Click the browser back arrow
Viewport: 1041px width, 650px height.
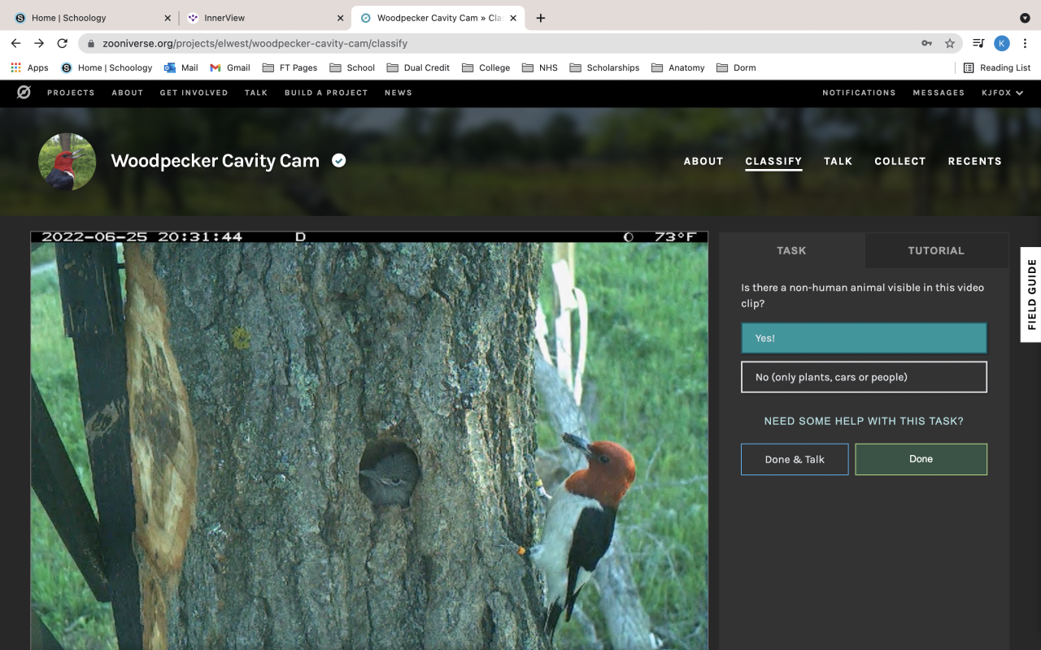point(15,43)
